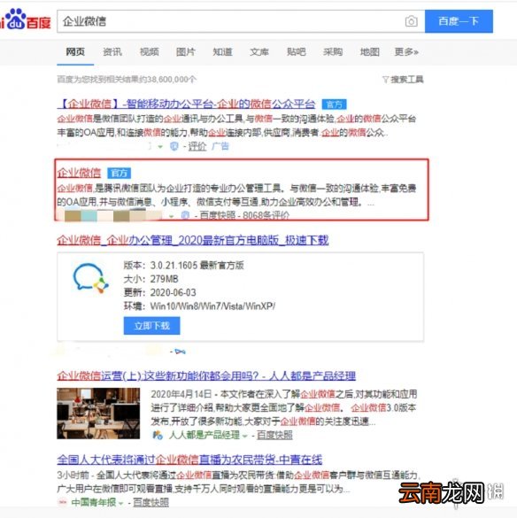Click 官方 badge beside 企业微信 title
Viewport: 517px width, 518px height.
click(x=119, y=173)
